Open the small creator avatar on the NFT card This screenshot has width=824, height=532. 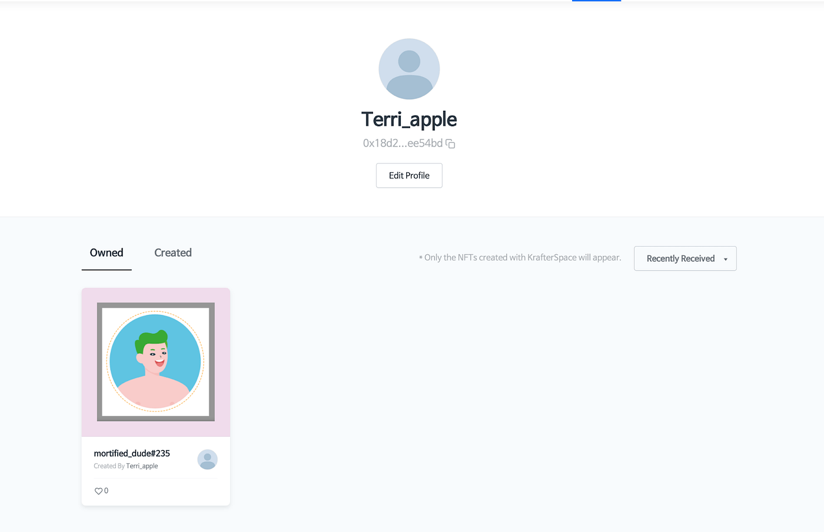click(x=207, y=460)
